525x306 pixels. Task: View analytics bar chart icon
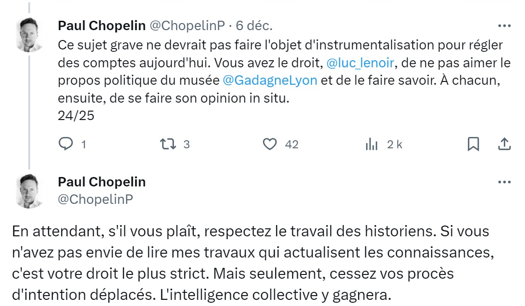[372, 145]
